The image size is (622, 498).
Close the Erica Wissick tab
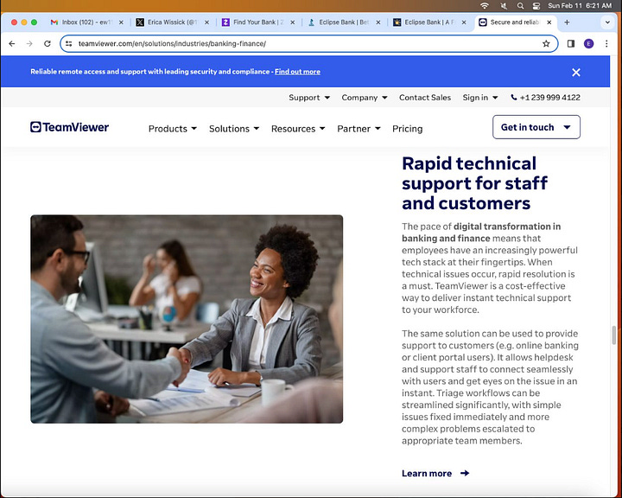206,22
